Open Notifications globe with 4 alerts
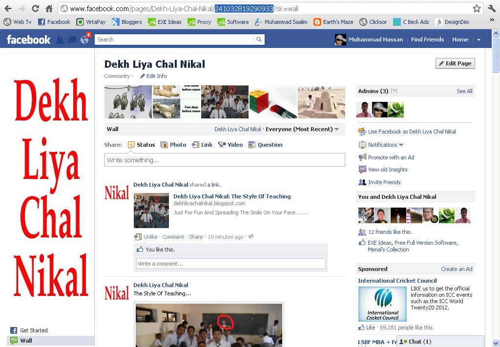Screen dimensions: 500x347 (85, 39)
